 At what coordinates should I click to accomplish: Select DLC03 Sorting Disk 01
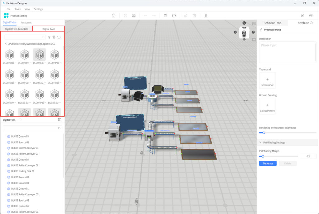click(x=22, y=171)
